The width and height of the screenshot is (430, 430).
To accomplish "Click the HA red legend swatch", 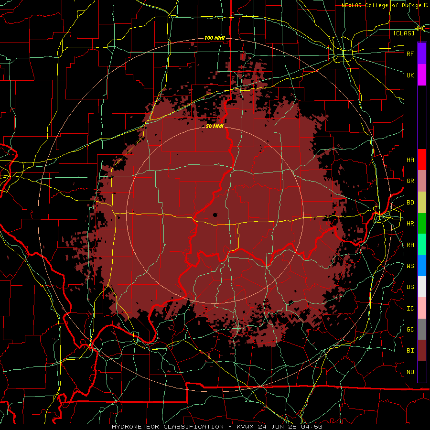I will 422,160.
